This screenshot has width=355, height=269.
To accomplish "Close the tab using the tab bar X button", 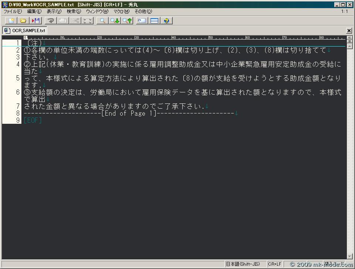I will coord(349,31).
